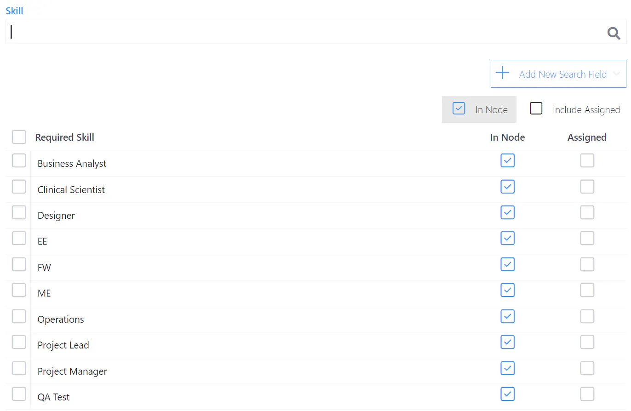
Task: Tick the ME row selection checkbox
Action: pos(19,290)
